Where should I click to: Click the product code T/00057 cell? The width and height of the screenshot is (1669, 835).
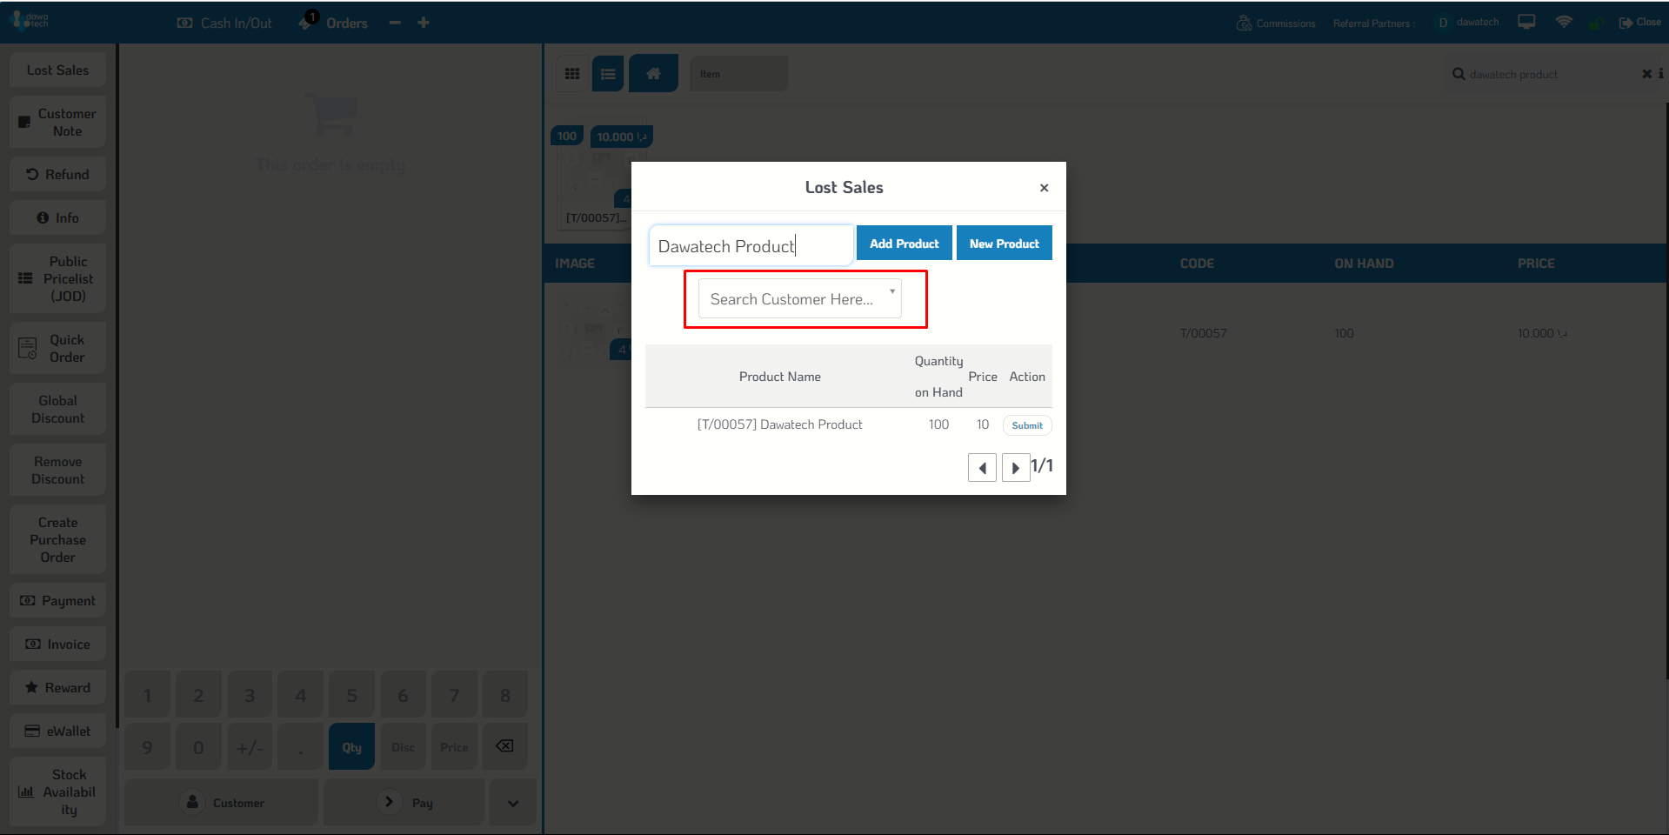pyautogui.click(x=1203, y=333)
